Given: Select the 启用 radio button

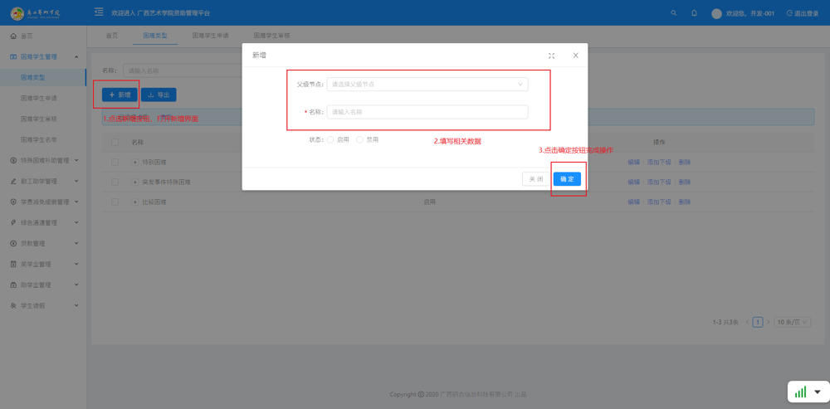Looking at the screenshot, I should (330, 139).
